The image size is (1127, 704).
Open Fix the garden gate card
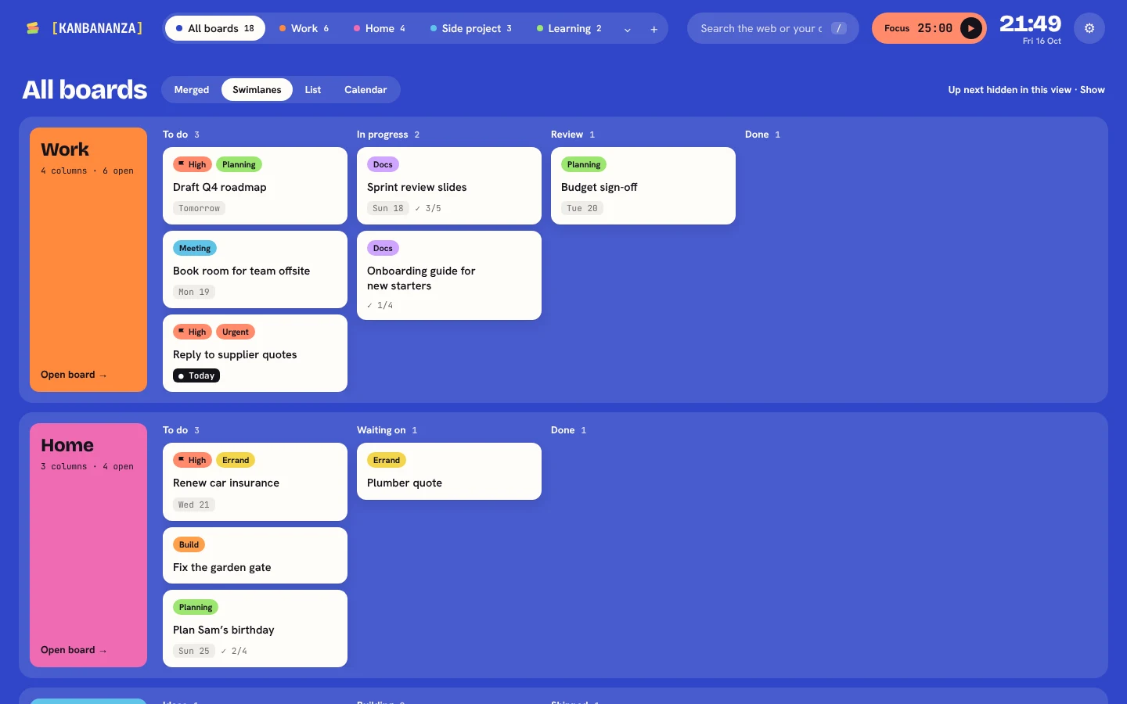click(255, 555)
